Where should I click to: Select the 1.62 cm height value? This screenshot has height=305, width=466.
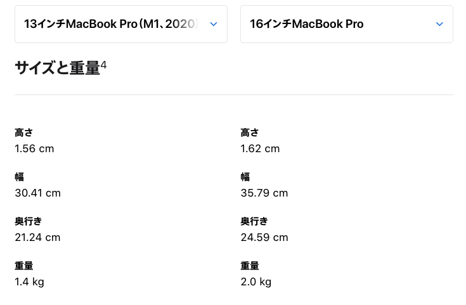tap(260, 148)
